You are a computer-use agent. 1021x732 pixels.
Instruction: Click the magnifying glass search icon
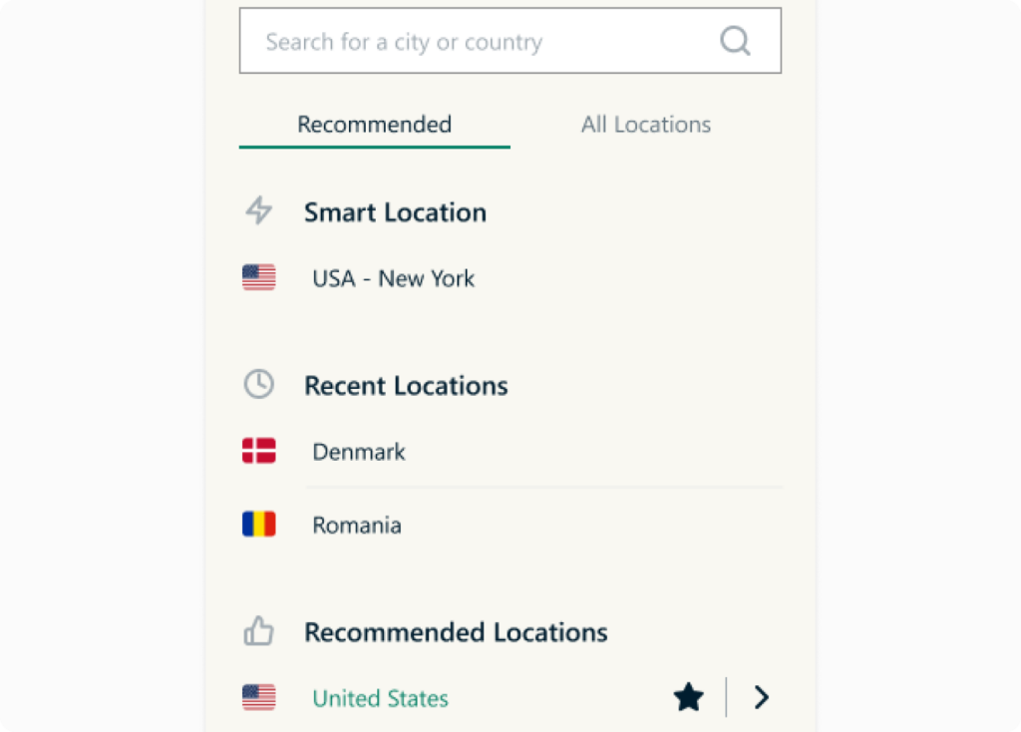coord(735,41)
